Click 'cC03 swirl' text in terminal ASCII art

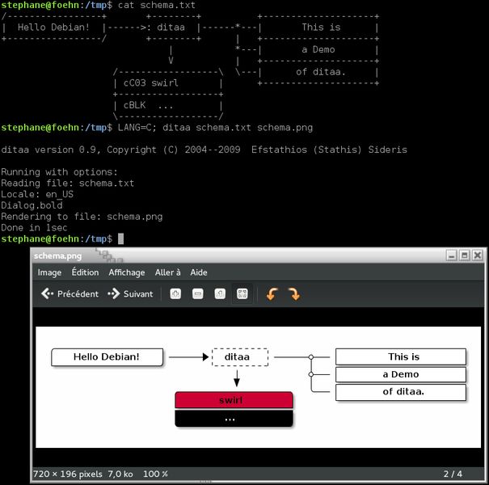pos(150,83)
